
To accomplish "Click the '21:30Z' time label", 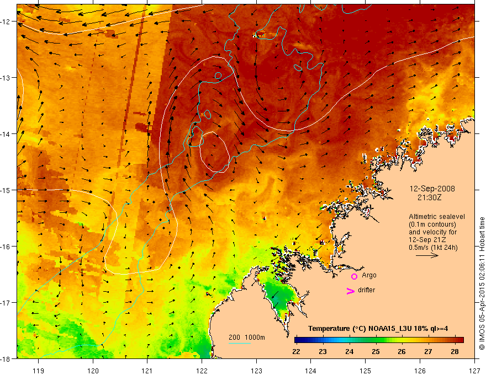I will coord(429,197).
